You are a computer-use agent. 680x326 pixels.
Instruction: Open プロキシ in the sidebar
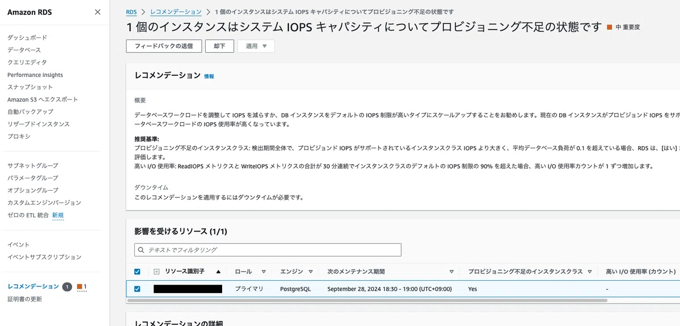(x=19, y=136)
